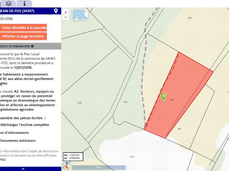Open the layers tab icon
229x171 pixels.
click(x=9, y=4)
